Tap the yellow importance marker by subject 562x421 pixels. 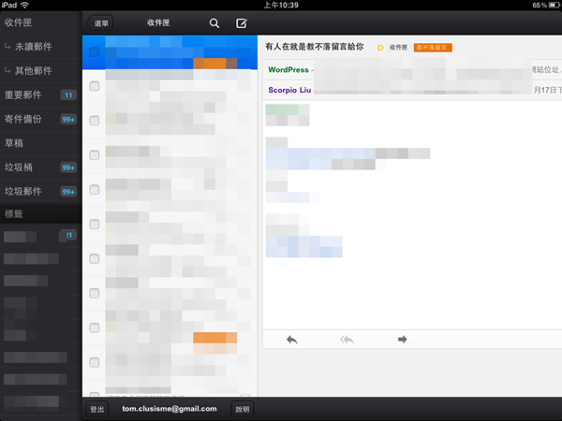380,47
